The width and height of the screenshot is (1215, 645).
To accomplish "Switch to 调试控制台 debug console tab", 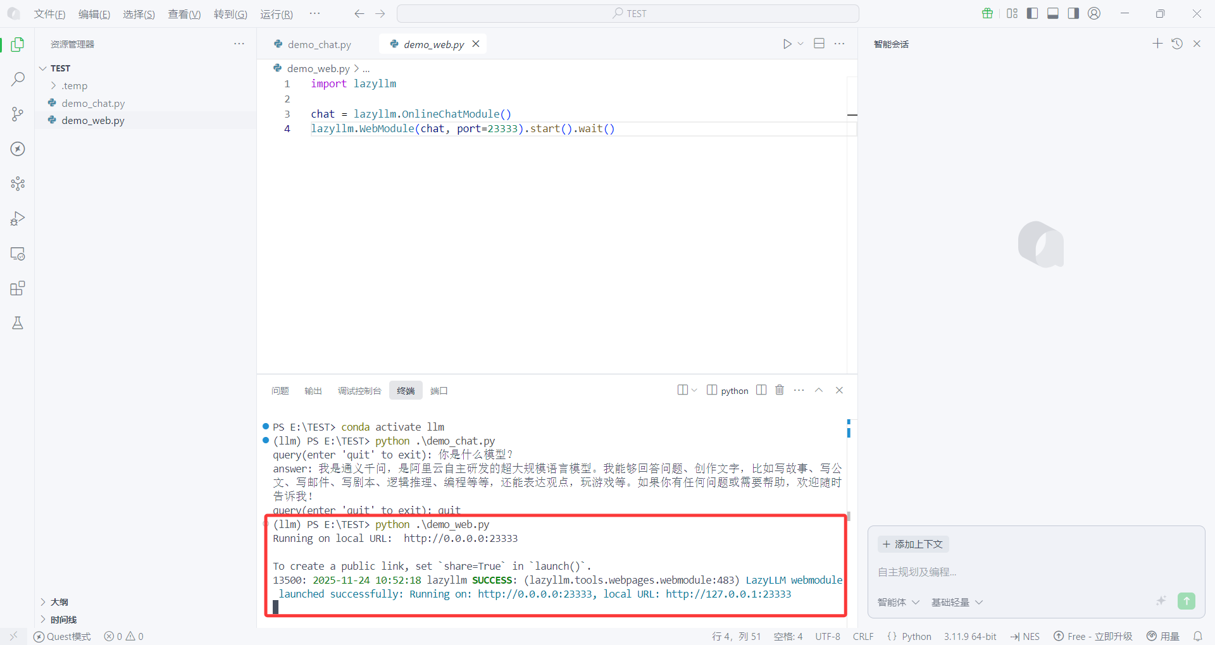I will [359, 391].
